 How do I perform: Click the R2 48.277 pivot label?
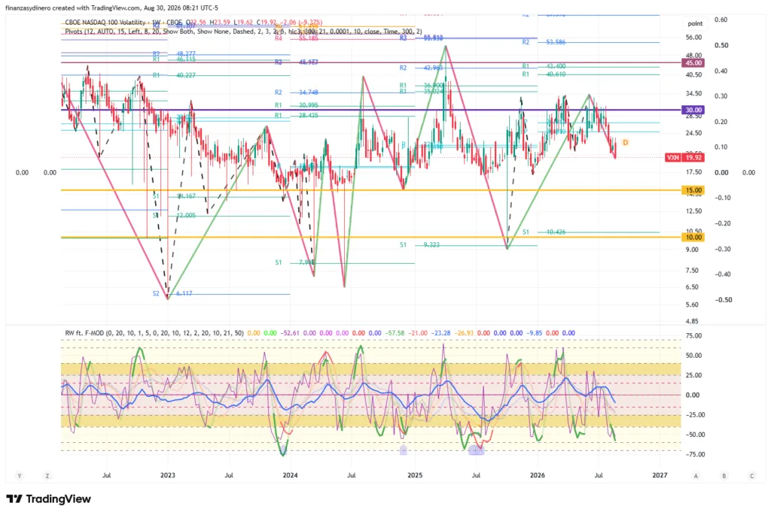coord(174,53)
